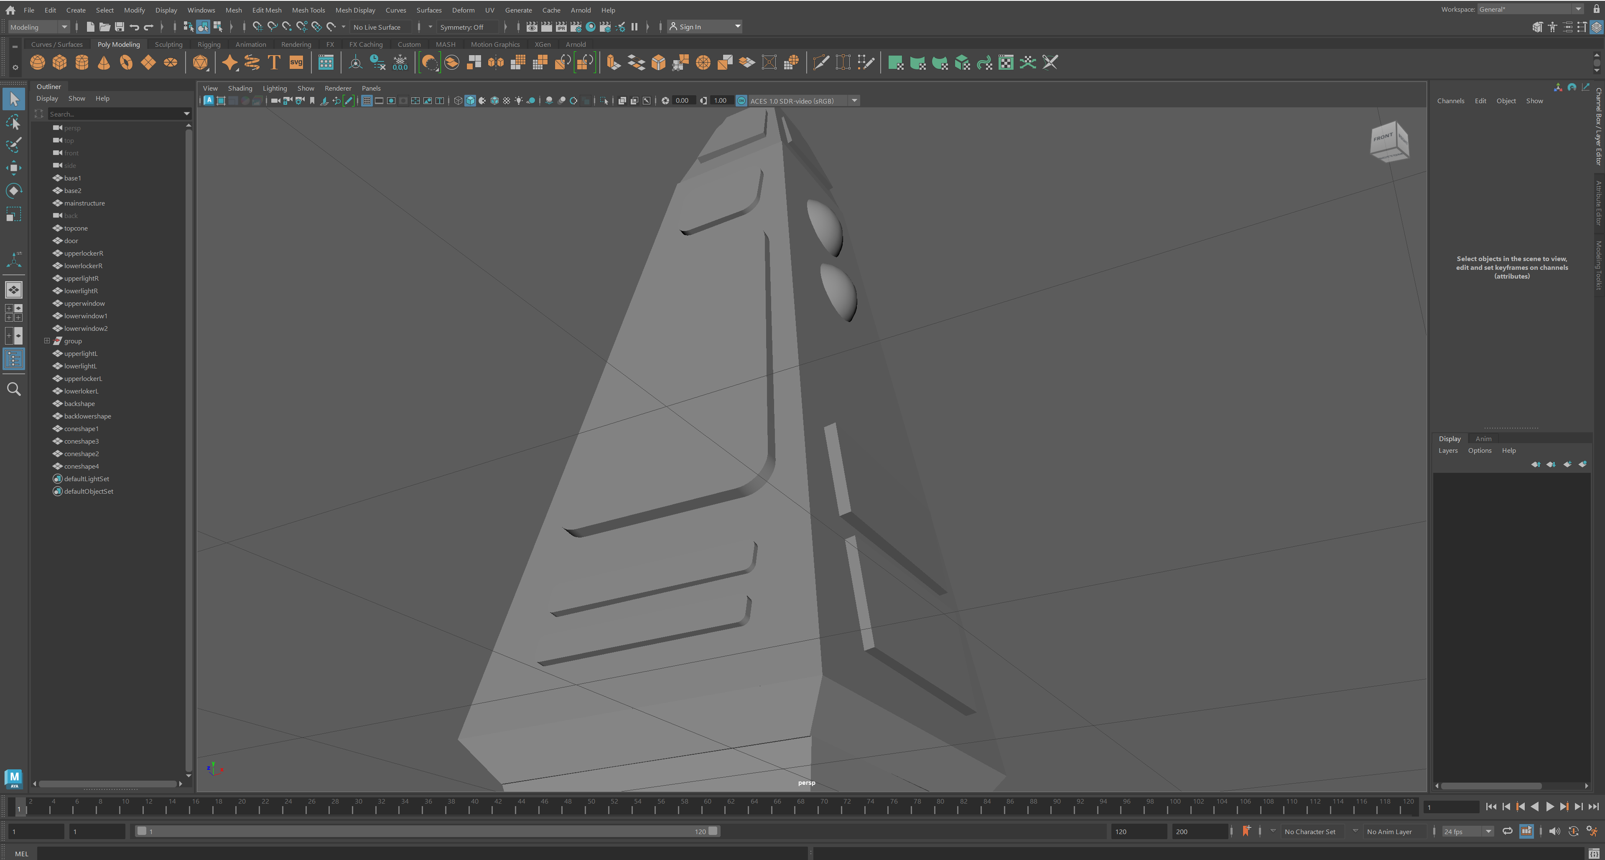
Task: Click the Multi-Cut tool shelf icon
Action: [821, 62]
